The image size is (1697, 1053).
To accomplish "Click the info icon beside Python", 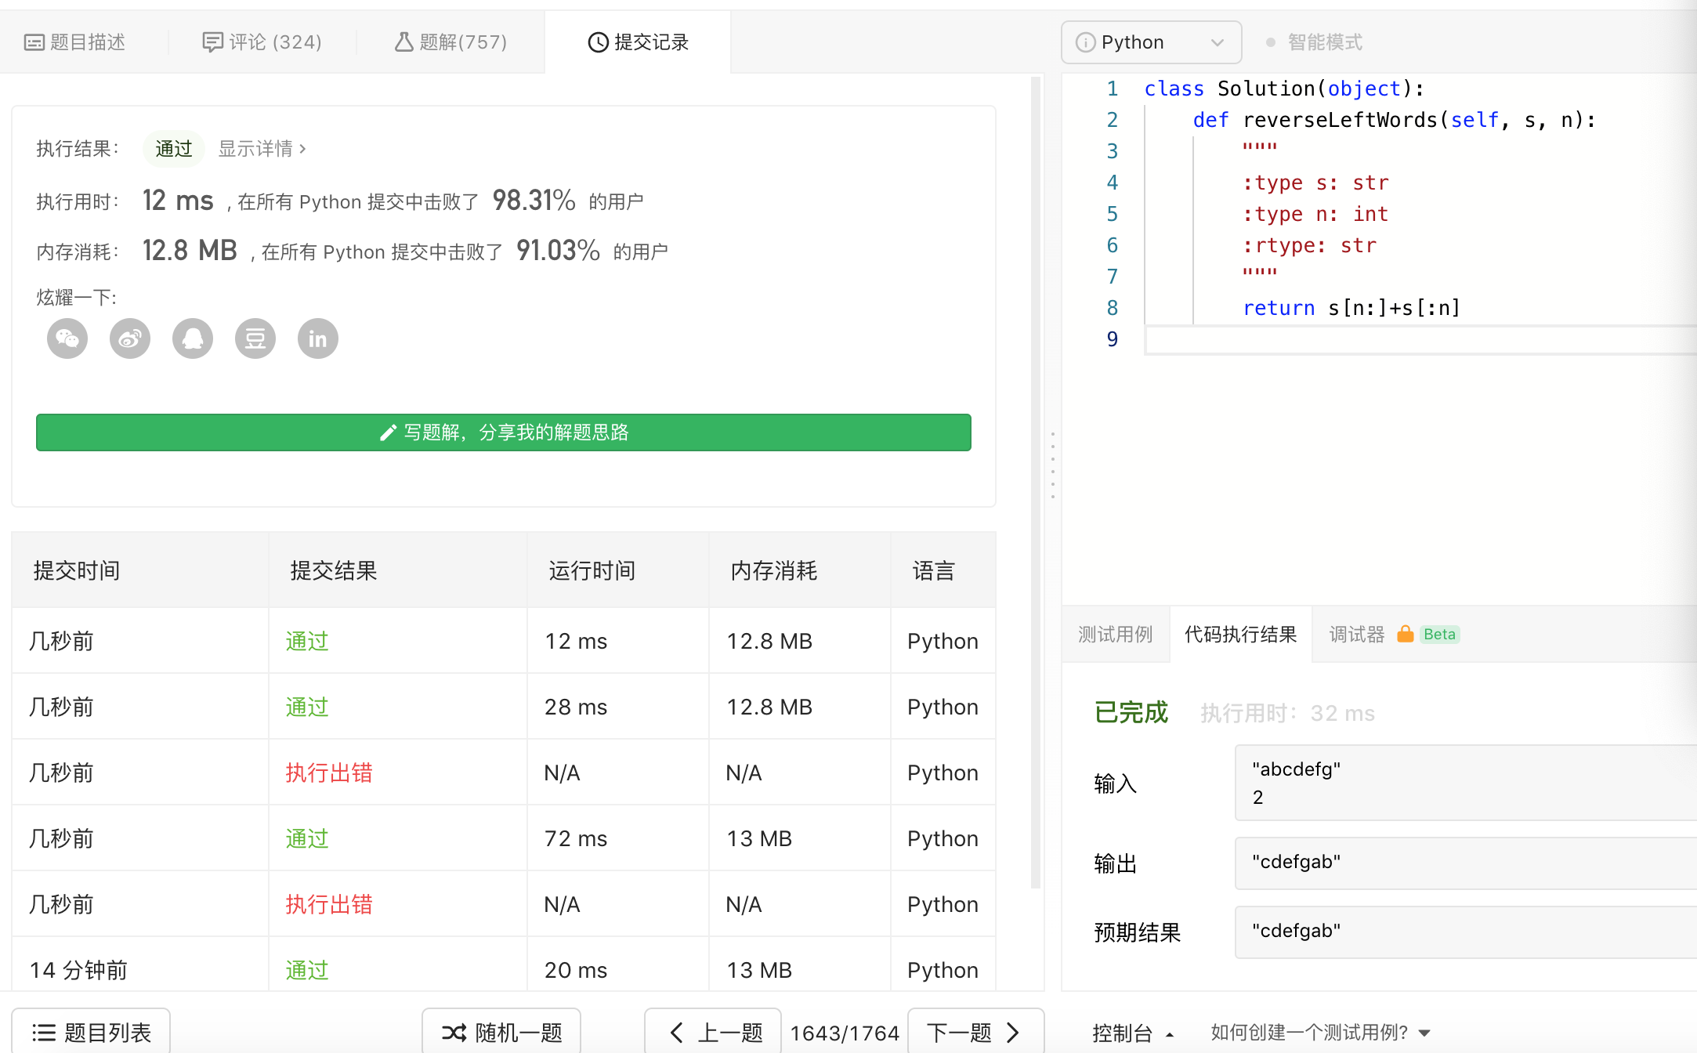I will (x=1085, y=42).
